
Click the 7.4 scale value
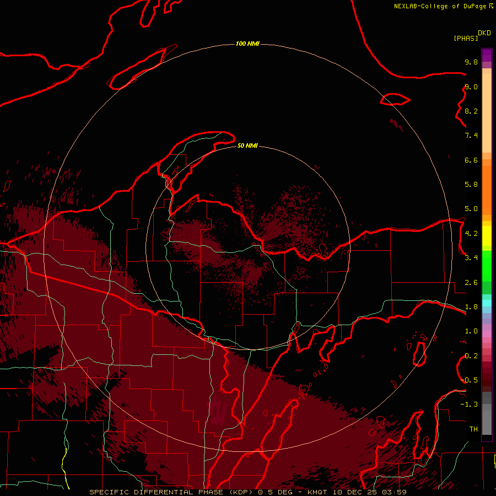[x=471, y=136]
